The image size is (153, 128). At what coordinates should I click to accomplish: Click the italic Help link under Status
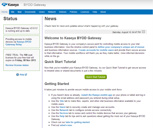tap(22, 75)
